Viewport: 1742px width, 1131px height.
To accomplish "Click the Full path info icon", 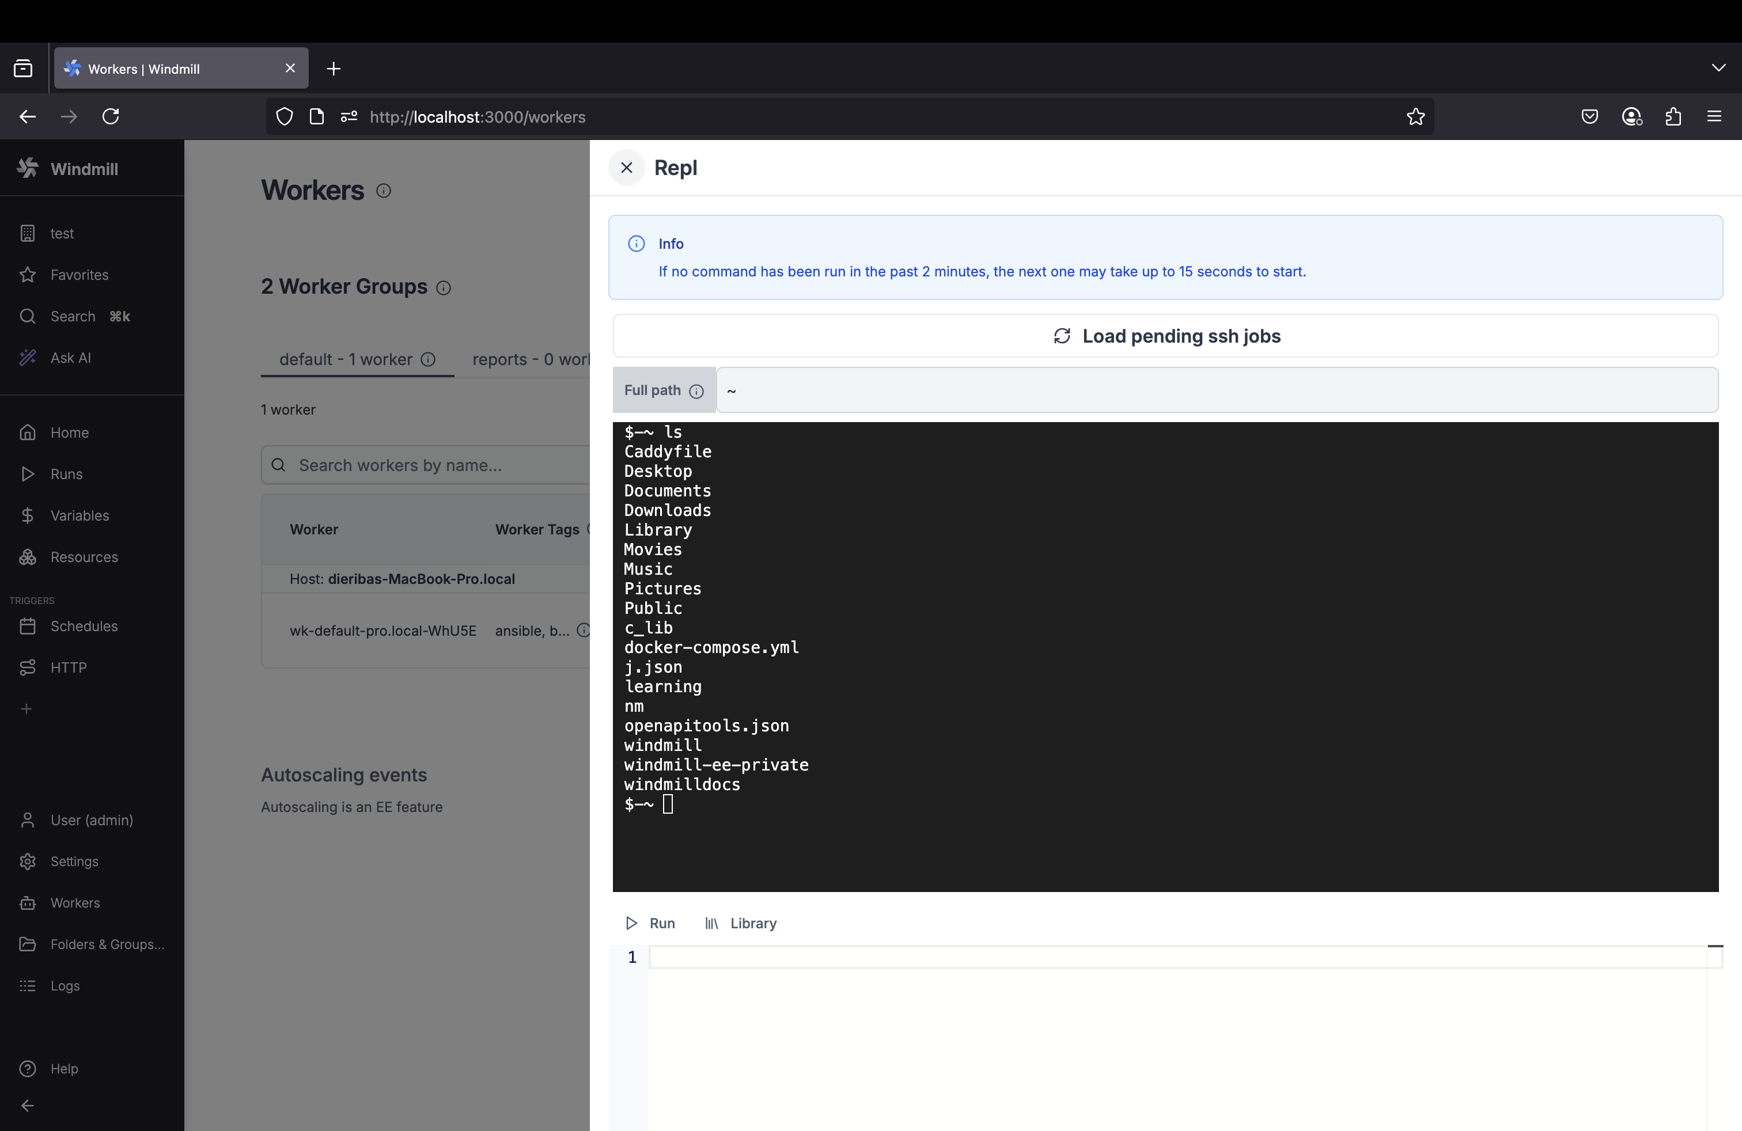I will 696,392.
